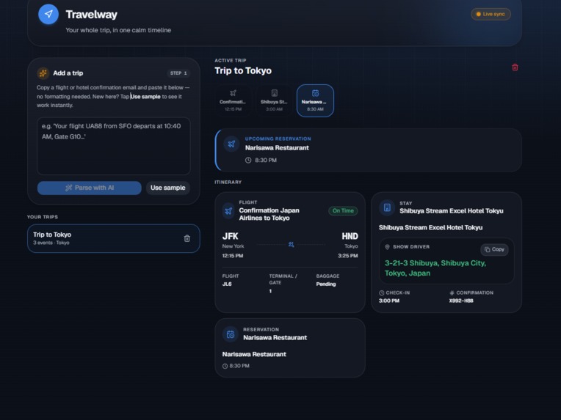
Task: Click the Use sample button
Action: coord(168,188)
